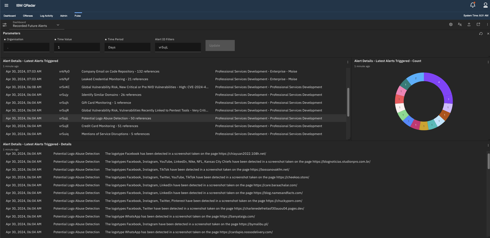490x238 pixels.
Task: Click the Update button
Action: tap(220, 46)
